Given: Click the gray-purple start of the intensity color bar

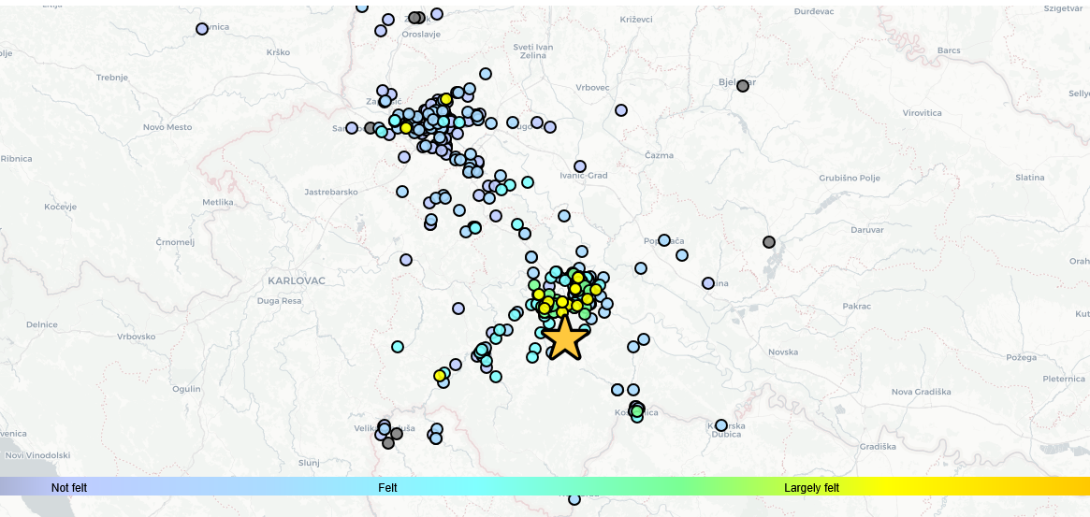Looking at the screenshot, I should tap(10, 486).
